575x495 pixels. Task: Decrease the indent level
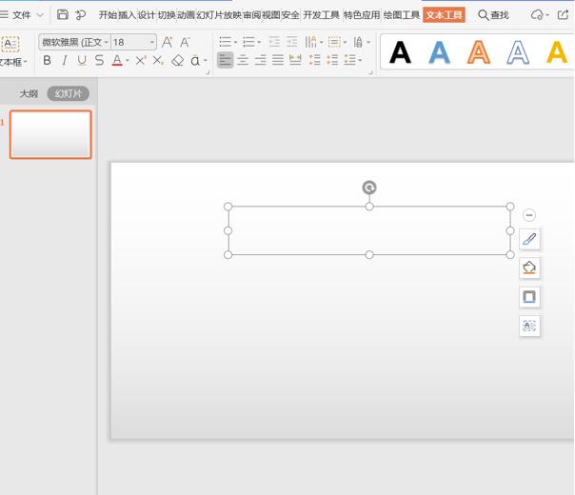tap(274, 42)
